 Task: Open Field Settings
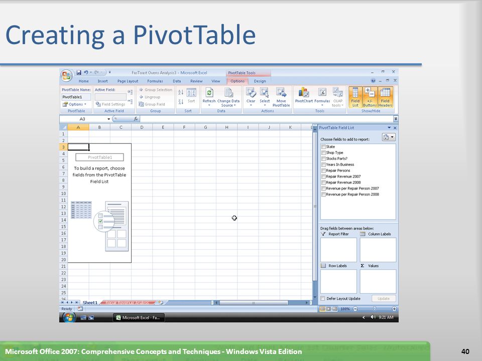click(x=110, y=104)
